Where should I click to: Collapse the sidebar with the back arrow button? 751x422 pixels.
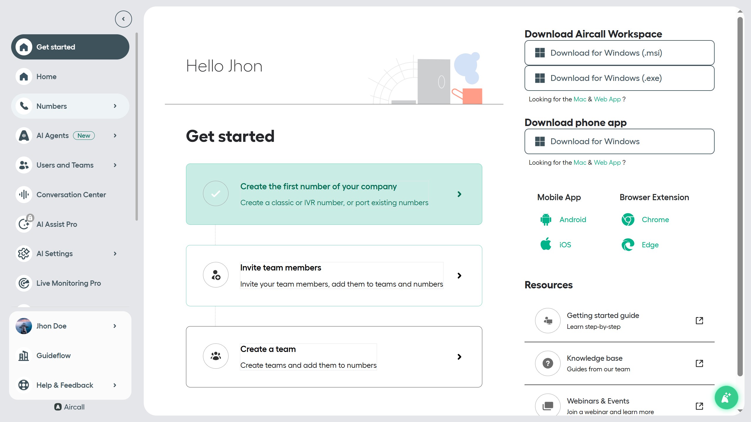[x=123, y=19]
